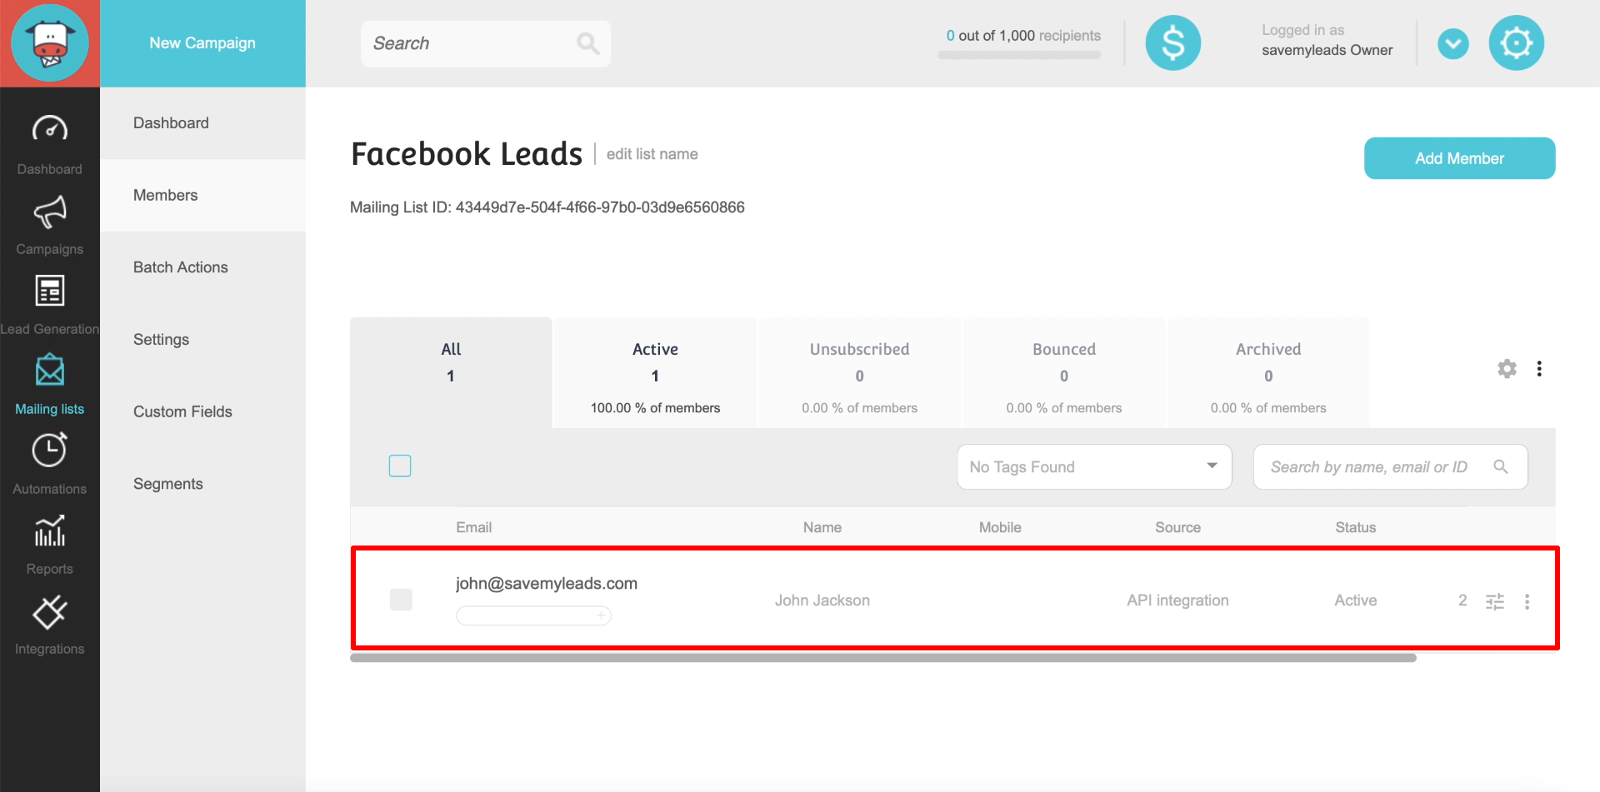Image resolution: width=1600 pixels, height=792 pixels.
Task: Sort by the Name column header
Action: point(822,527)
